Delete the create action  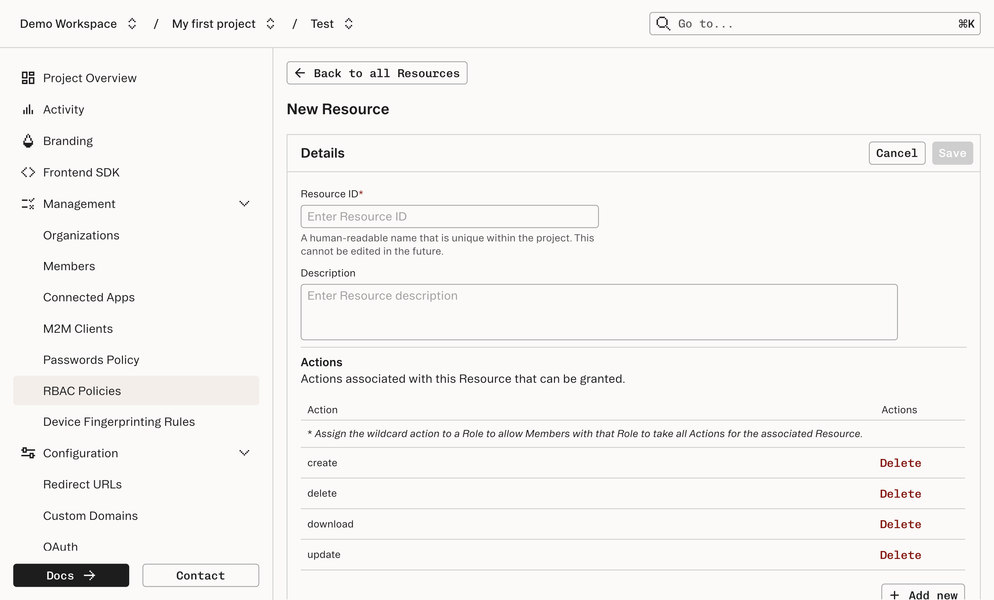tap(900, 463)
